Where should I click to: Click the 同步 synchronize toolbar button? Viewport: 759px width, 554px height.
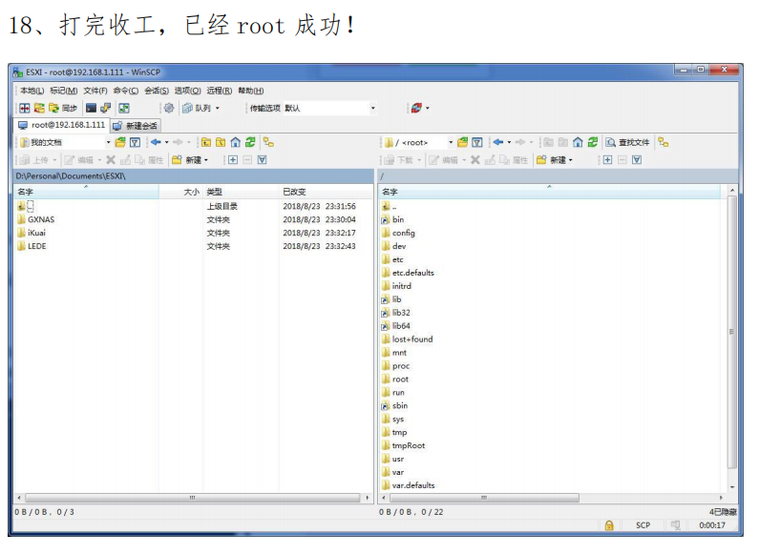(x=62, y=109)
